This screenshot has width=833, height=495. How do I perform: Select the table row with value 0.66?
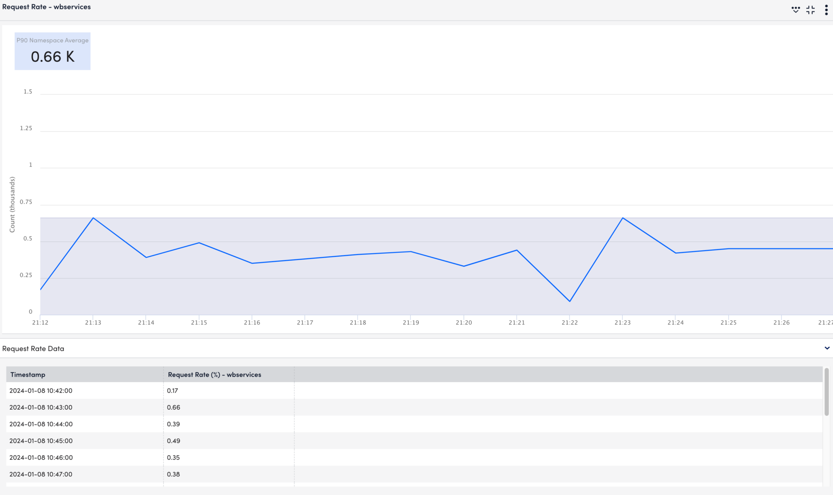[173, 407]
